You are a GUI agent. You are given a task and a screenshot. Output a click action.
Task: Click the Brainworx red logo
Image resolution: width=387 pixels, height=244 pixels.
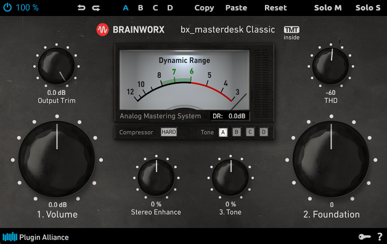[102, 30]
